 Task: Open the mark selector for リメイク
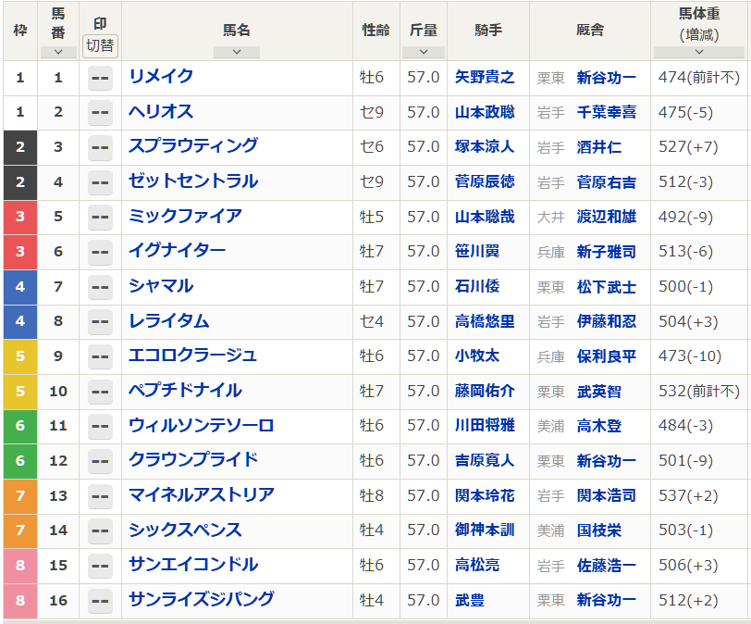tap(100, 78)
